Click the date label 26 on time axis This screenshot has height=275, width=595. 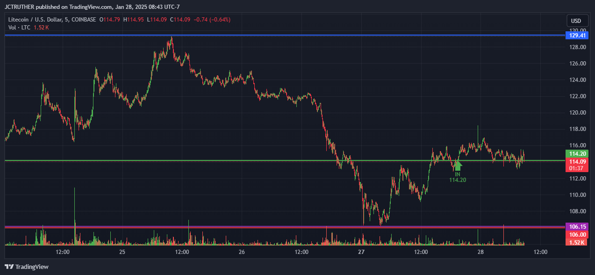(x=242, y=252)
